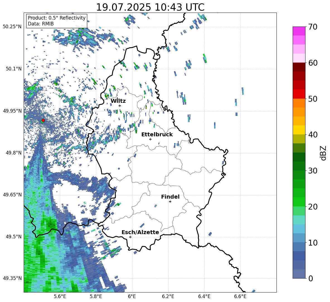Click the 6.2°E longitude label
This screenshot has width=330, height=302.
168,296
